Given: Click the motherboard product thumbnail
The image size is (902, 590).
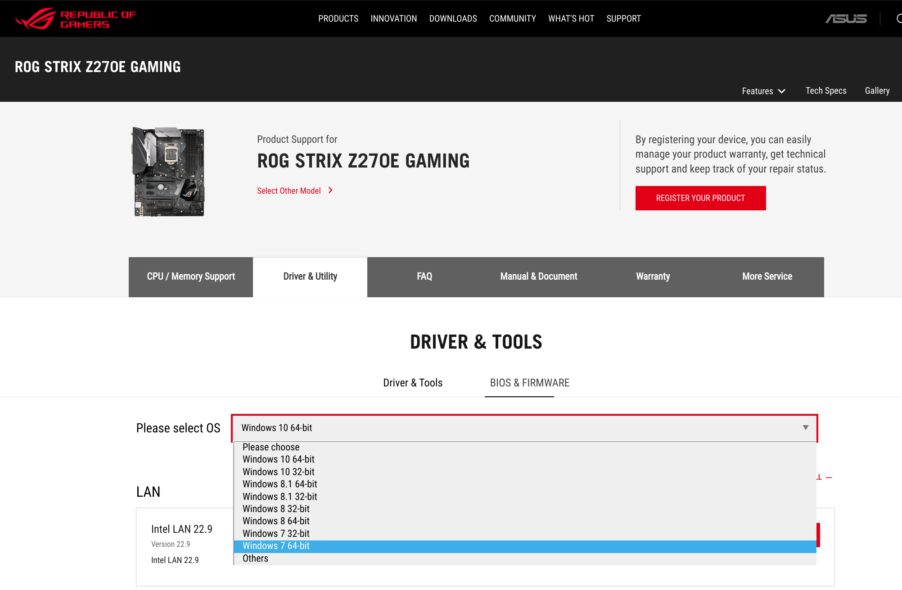Looking at the screenshot, I should tap(169, 172).
